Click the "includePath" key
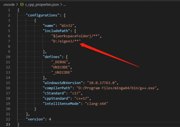The image size is (180, 127). (56, 31)
